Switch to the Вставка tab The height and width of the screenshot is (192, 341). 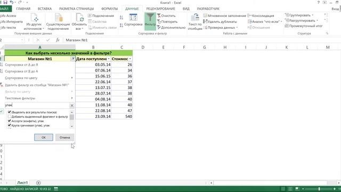pyautogui.click(x=45, y=9)
